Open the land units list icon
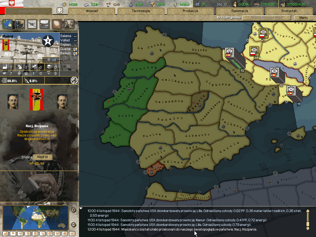The height and width of the screenshot is (237, 316). [x=20, y=24]
